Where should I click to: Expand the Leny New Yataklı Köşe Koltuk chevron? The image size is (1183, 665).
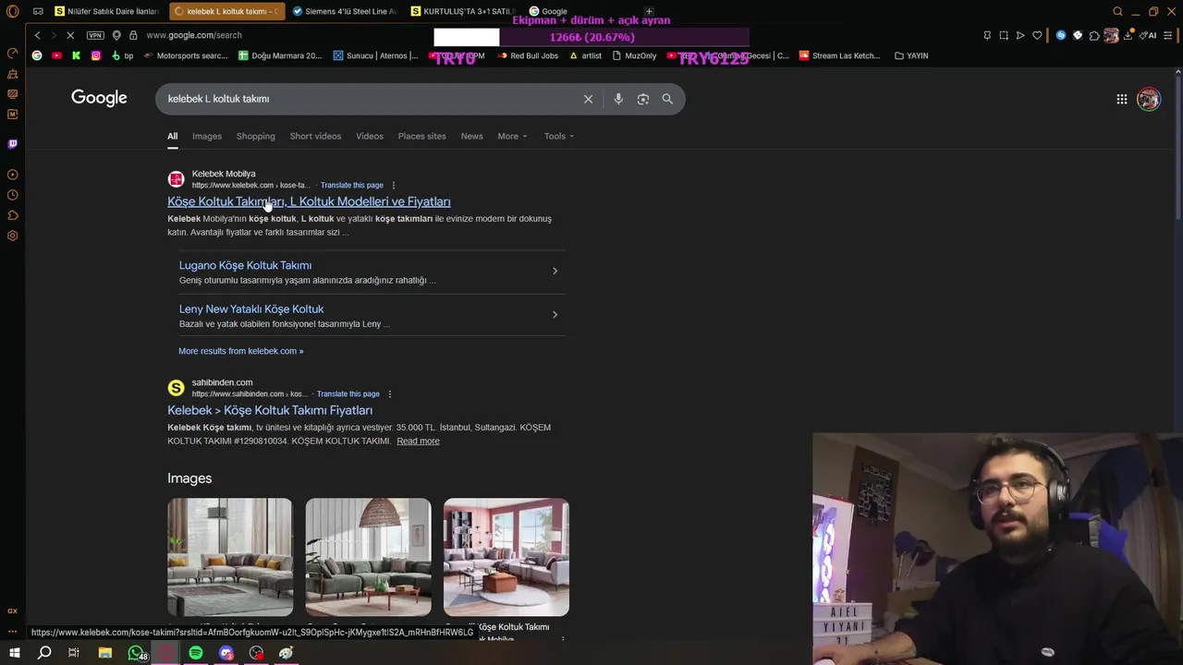[555, 314]
